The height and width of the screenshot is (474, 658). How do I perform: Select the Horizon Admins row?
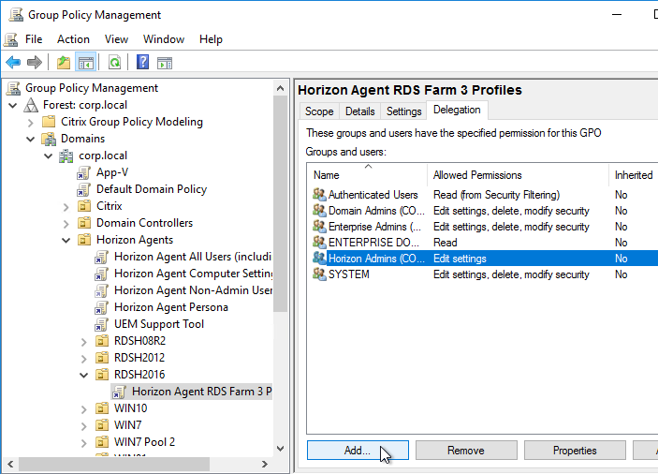pyautogui.click(x=485, y=259)
